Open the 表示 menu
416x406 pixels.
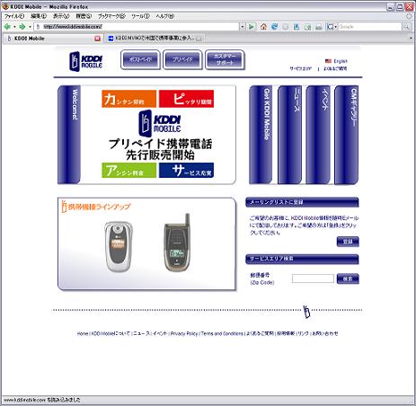(x=61, y=16)
